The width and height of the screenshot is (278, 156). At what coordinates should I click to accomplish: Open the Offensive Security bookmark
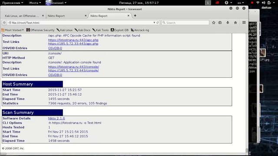coord(40,30)
